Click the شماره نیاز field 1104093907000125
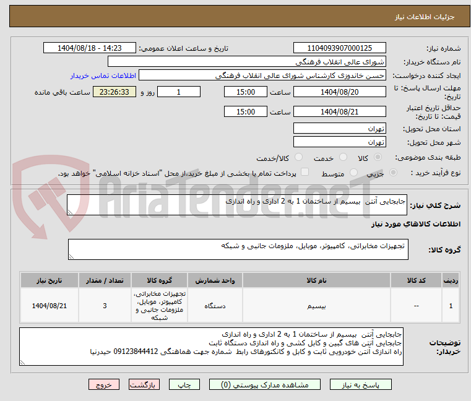Image resolution: width=471 pixels, height=401 pixels. [339, 48]
